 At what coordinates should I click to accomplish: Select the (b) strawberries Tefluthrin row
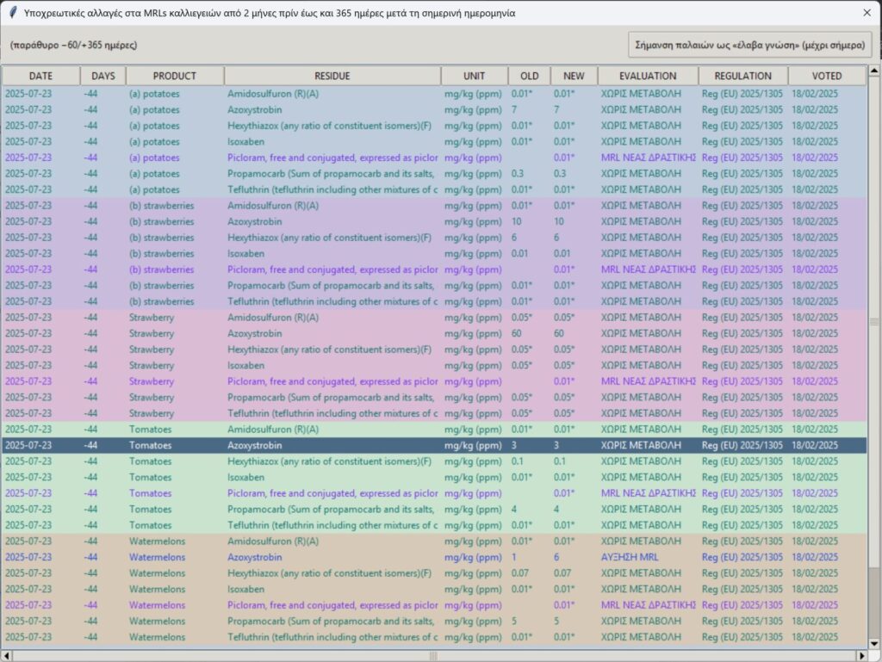pos(434,302)
